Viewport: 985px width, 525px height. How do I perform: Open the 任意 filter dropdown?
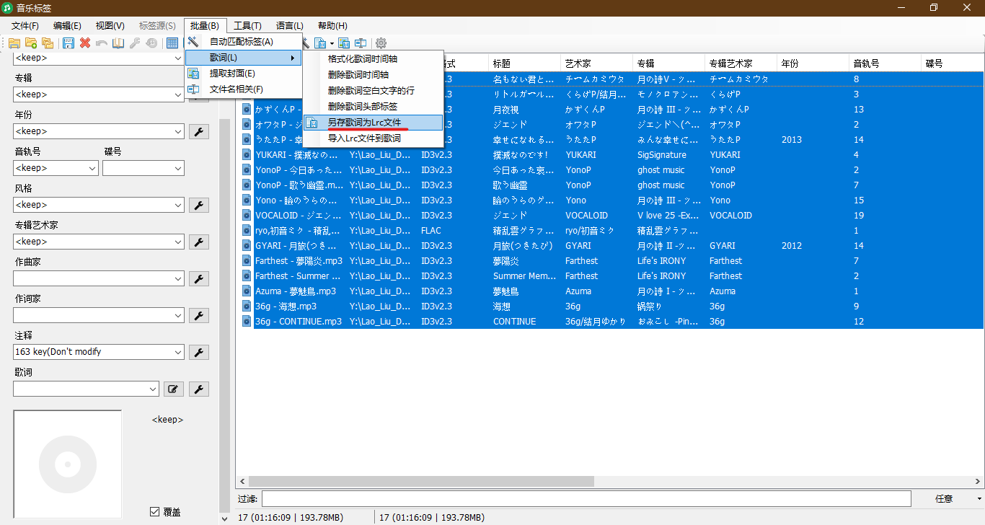979,499
